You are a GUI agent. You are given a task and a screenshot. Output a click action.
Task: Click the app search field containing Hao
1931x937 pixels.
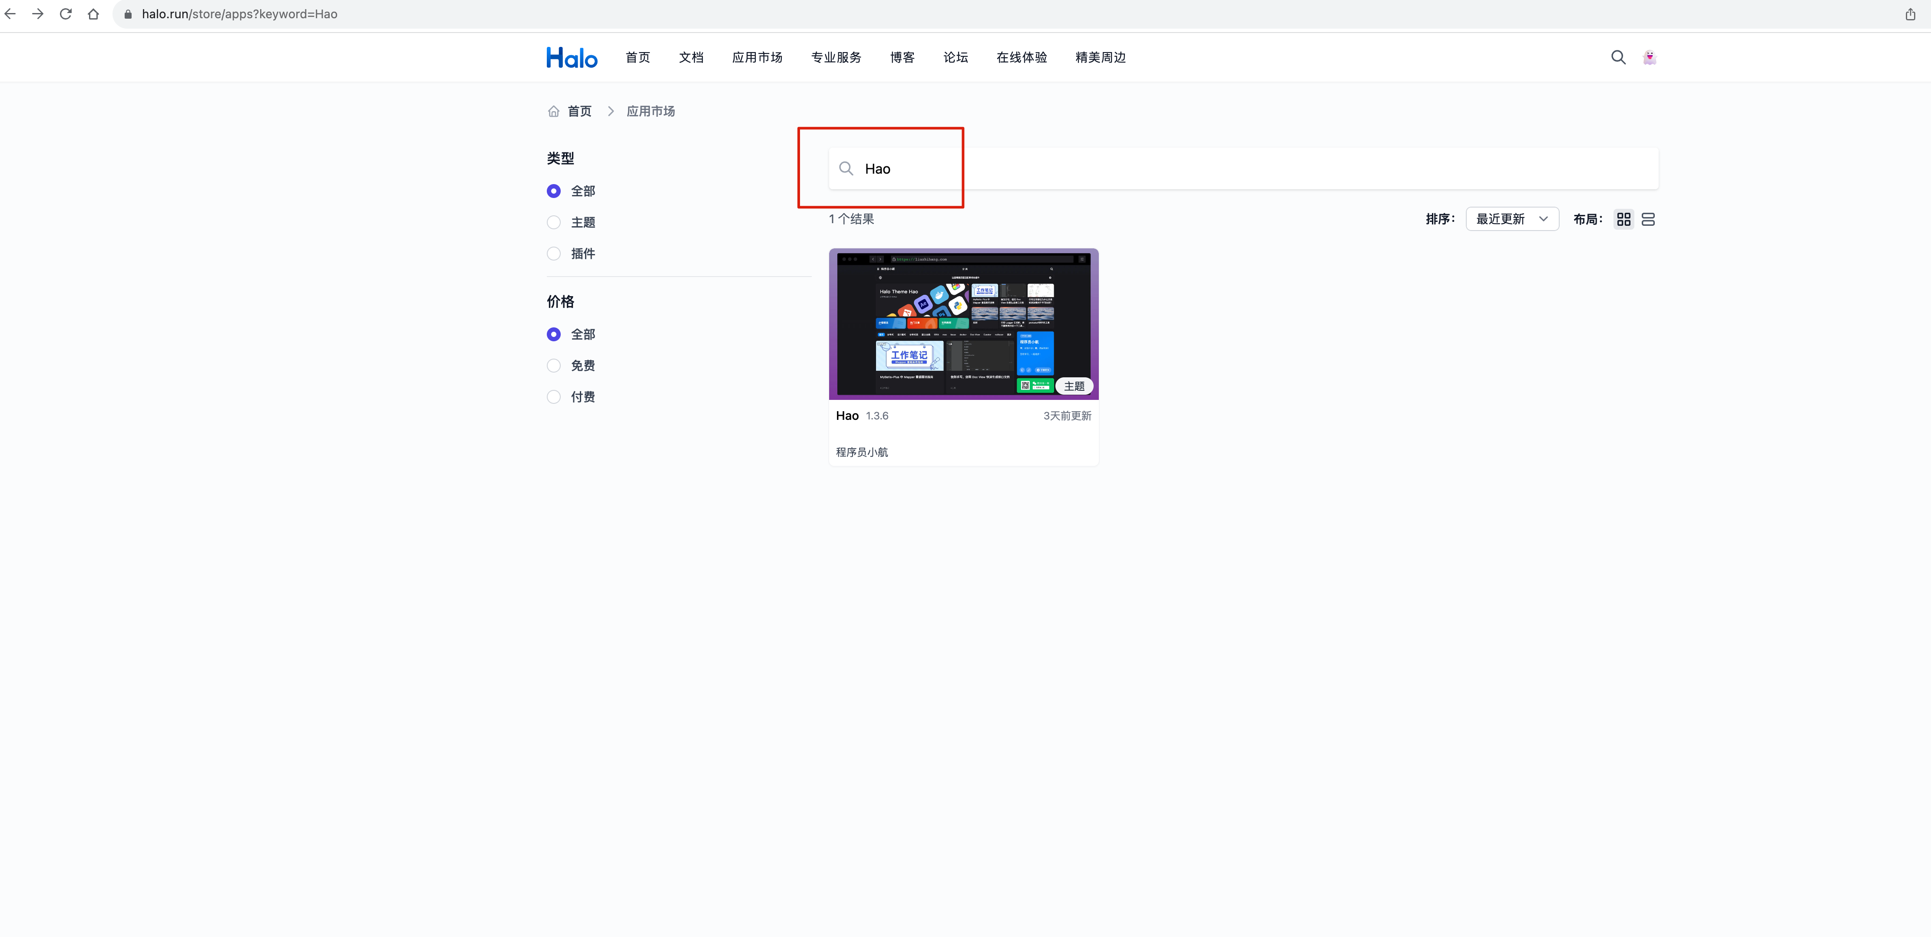click(x=1243, y=168)
